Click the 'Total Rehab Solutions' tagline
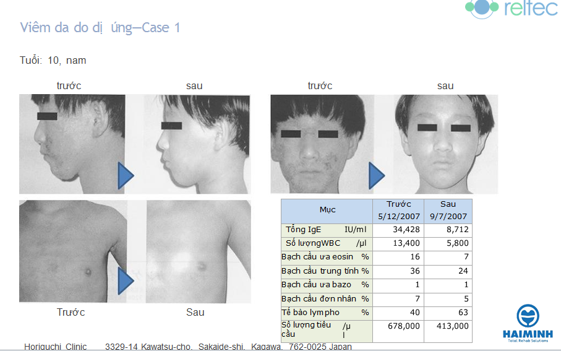The height and width of the screenshot is (351, 561). pyautogui.click(x=528, y=340)
